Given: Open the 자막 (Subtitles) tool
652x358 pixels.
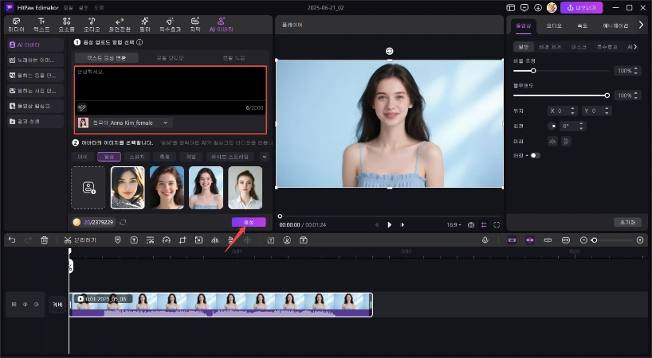Looking at the screenshot, I should point(195,25).
